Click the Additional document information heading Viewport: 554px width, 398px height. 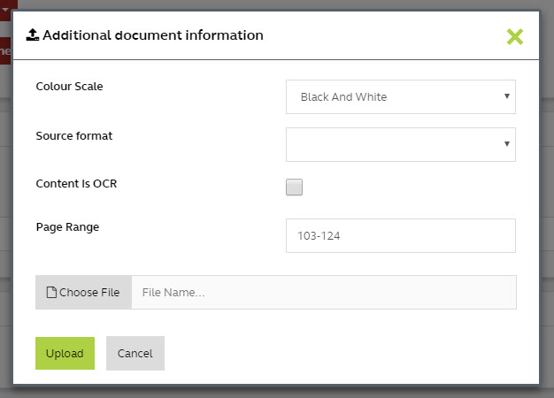152,35
